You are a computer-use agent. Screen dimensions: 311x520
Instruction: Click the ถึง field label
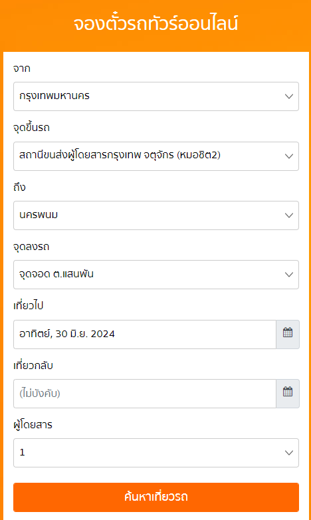(19, 187)
